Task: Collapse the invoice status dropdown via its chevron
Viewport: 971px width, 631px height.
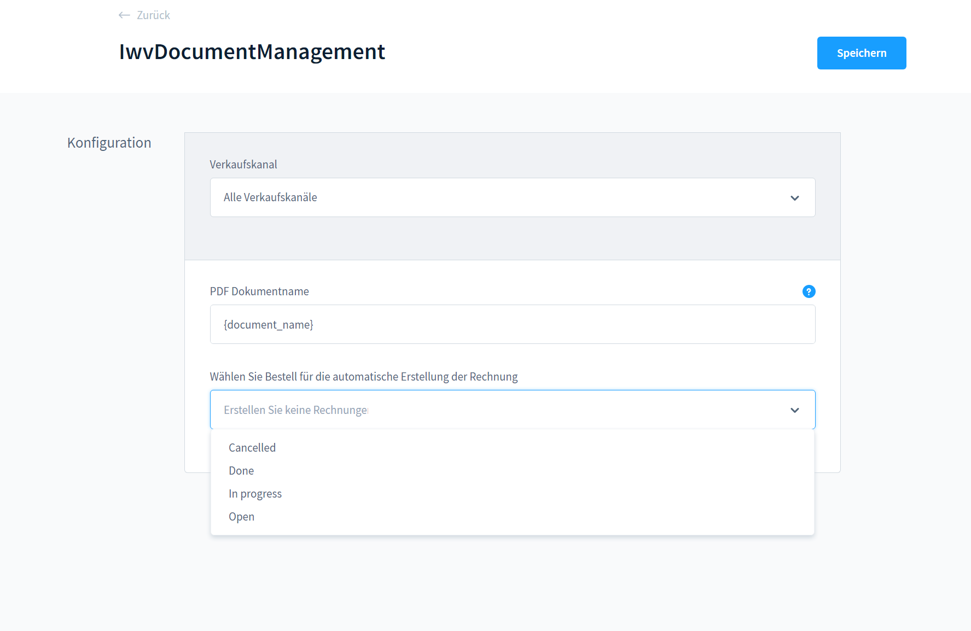Action: [794, 410]
